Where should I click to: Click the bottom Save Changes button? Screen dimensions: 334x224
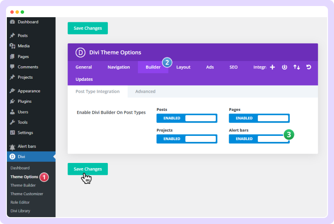click(88, 169)
